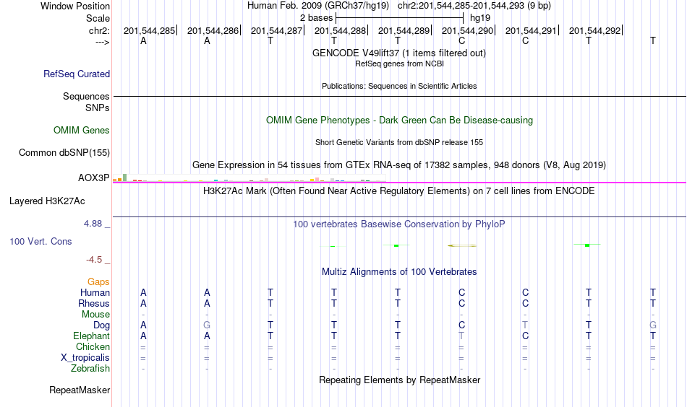Click the yellow PhyloP conservation bar below 201,544,290
The height and width of the screenshot is (407, 687).
[462, 245]
